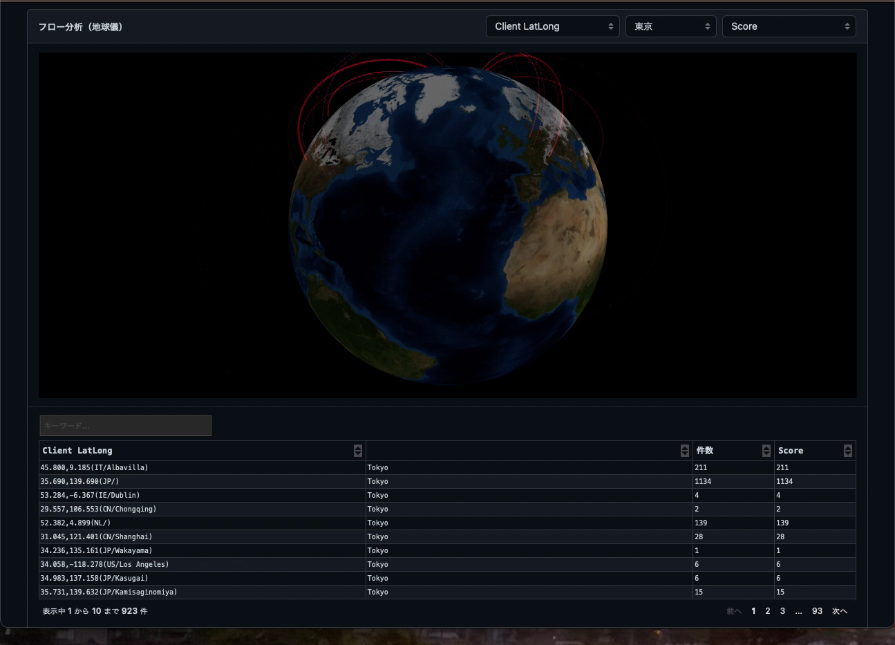895x645 pixels.
Task: Click the 次へ next page button
Action: [839, 611]
